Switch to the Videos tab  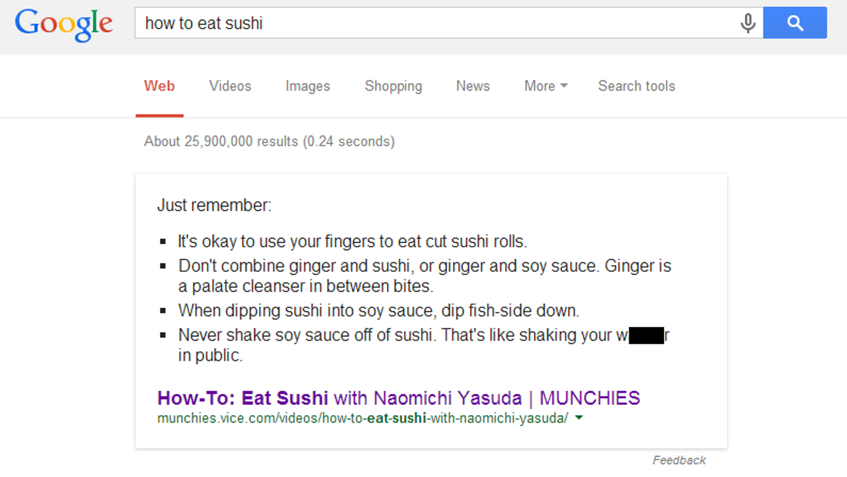click(x=230, y=86)
